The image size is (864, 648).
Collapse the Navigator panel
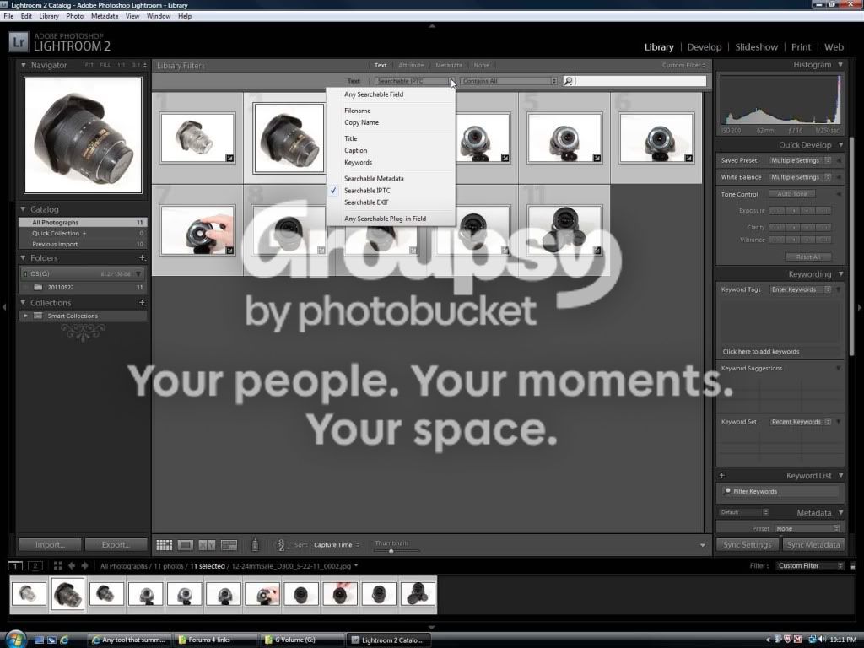(23, 65)
